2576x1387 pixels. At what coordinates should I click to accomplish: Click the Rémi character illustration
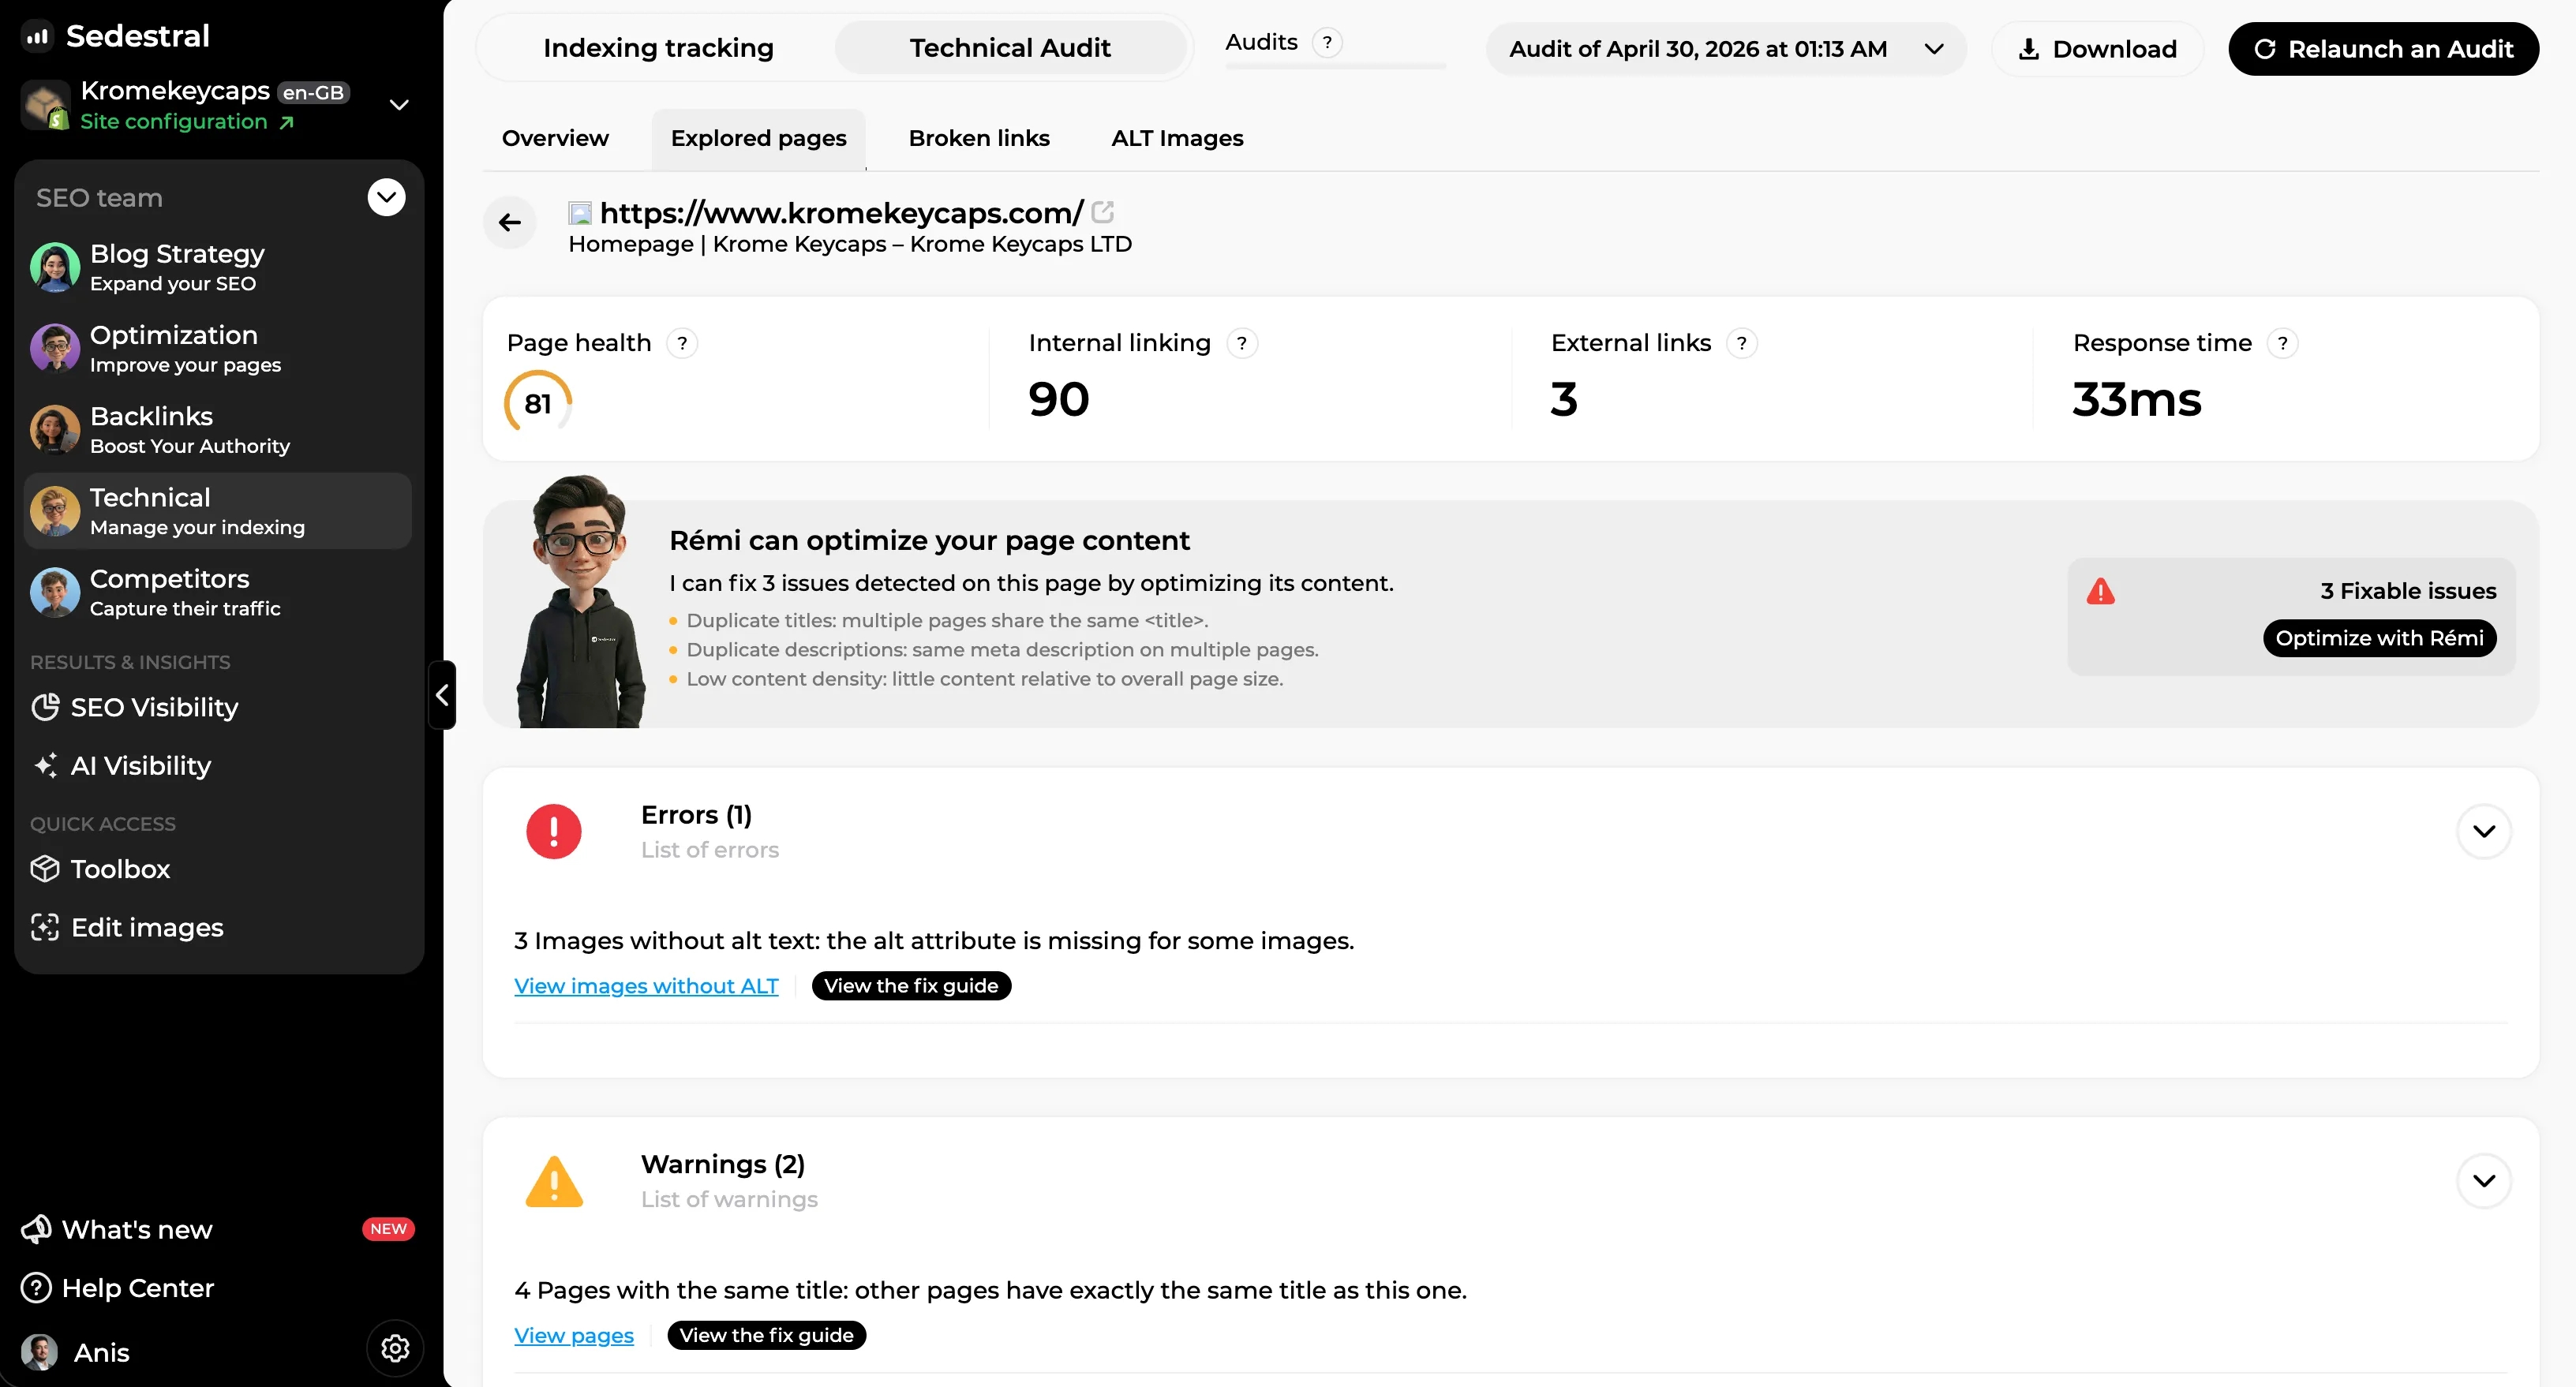[581, 601]
